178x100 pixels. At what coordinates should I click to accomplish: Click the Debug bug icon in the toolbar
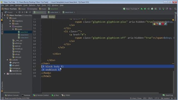click(x=145, y=9)
